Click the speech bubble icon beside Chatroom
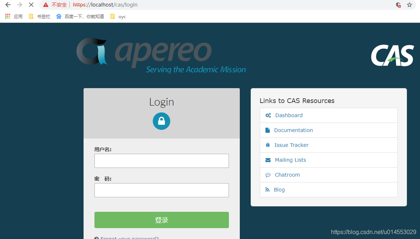420x239 pixels. pos(268,175)
